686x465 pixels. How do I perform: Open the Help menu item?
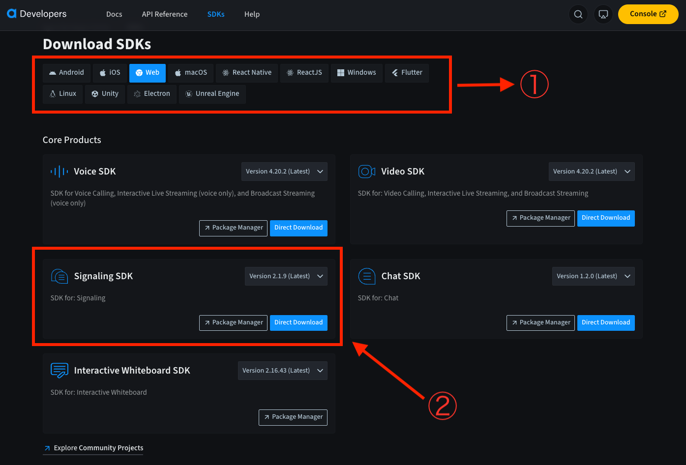(x=252, y=14)
